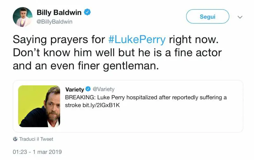This screenshot has height=160, width=254.
Task: Click Variety's blue verified badge
Action: tap(88, 89)
